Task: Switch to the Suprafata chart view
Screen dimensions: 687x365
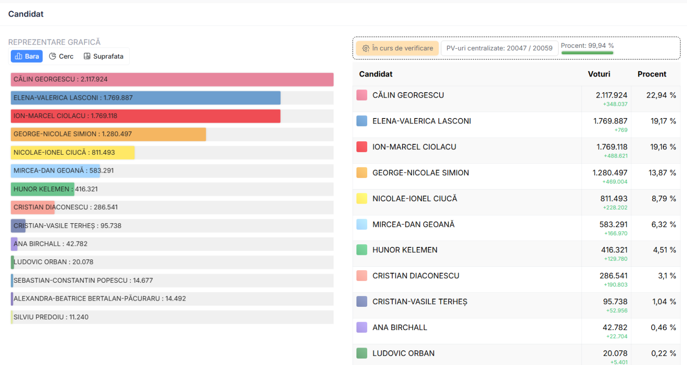Action: click(x=103, y=56)
